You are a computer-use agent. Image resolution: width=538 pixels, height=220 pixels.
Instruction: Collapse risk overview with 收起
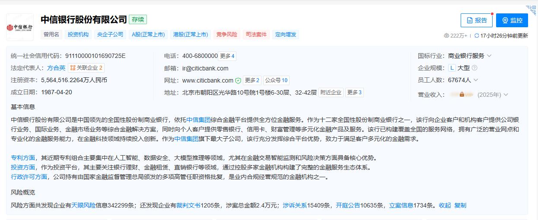(445, 205)
